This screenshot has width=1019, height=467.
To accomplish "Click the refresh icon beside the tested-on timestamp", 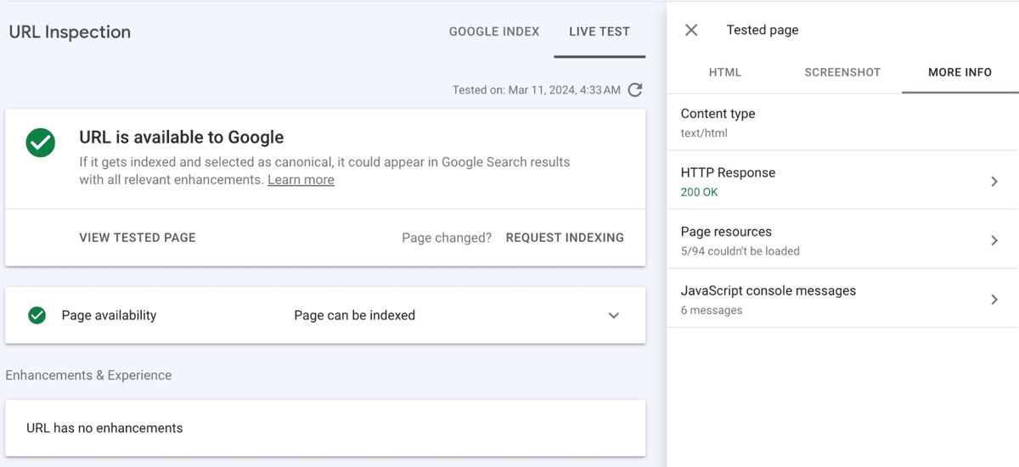I will tap(635, 90).
